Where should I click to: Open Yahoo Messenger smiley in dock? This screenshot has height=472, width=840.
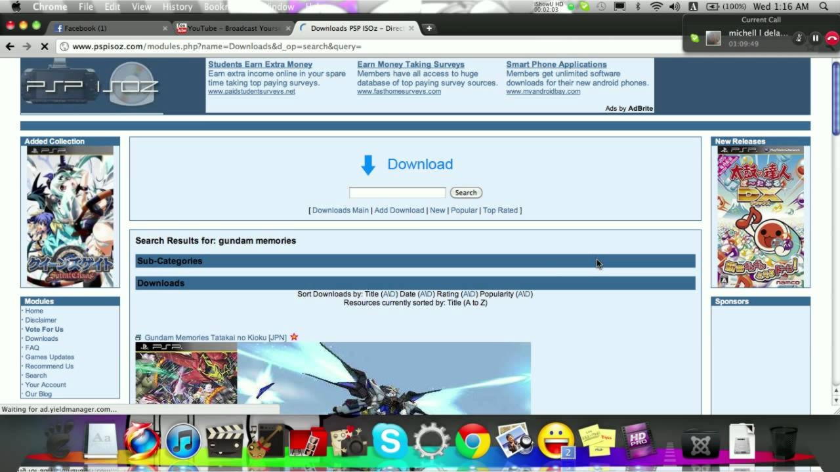click(x=556, y=439)
